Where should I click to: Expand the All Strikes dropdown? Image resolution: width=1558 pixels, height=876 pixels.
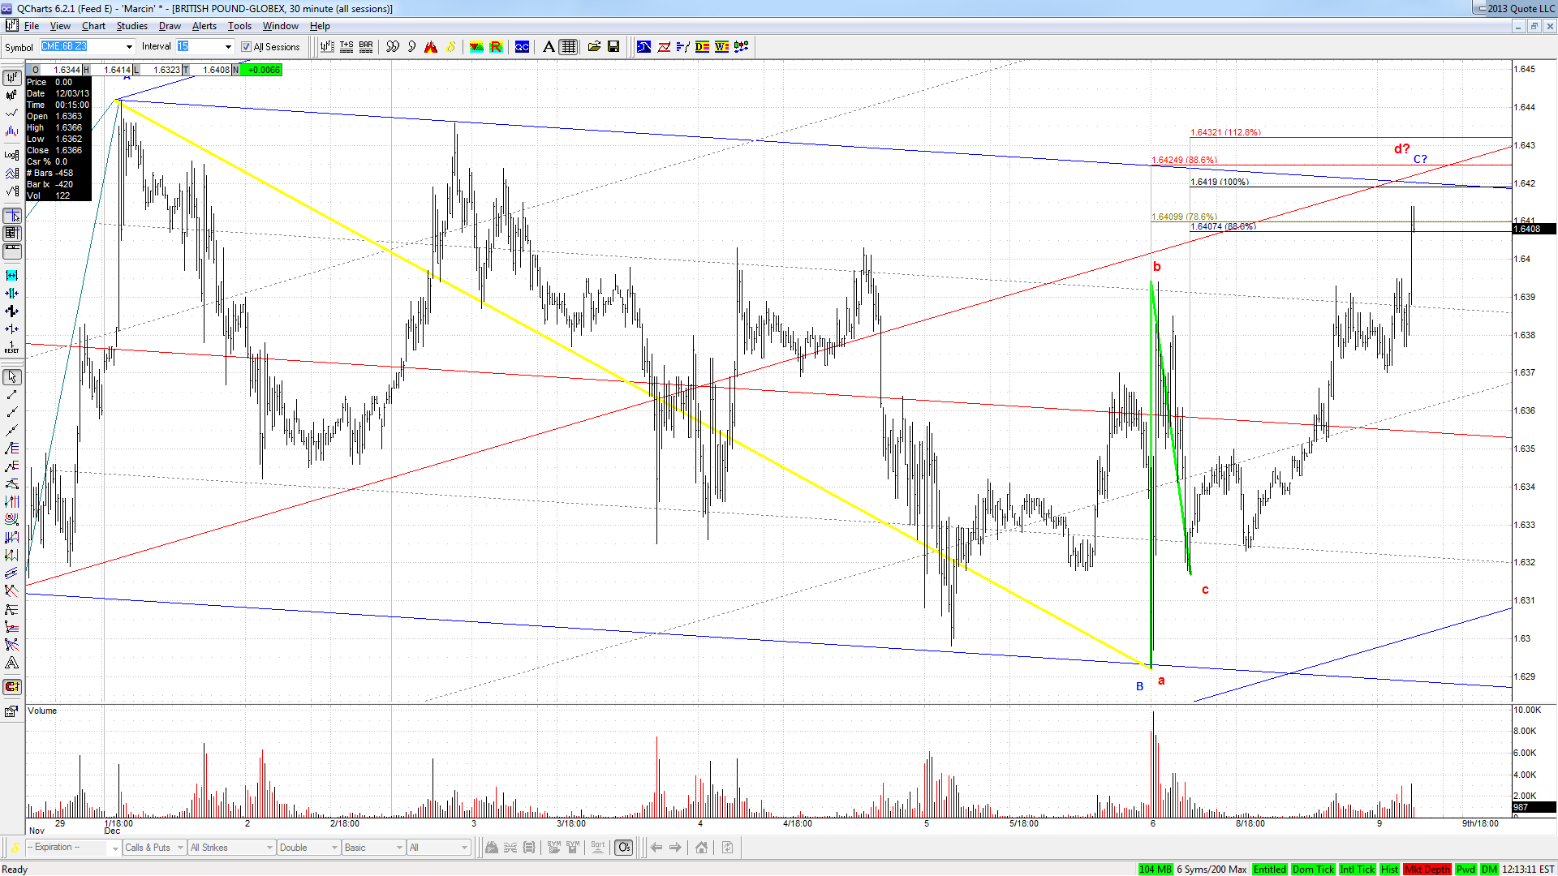click(231, 848)
